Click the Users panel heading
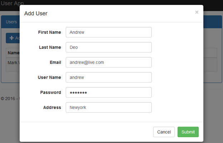 click(x=11, y=22)
